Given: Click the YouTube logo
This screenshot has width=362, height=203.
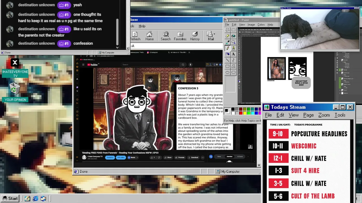Looking at the screenshot, I should 92,65.
